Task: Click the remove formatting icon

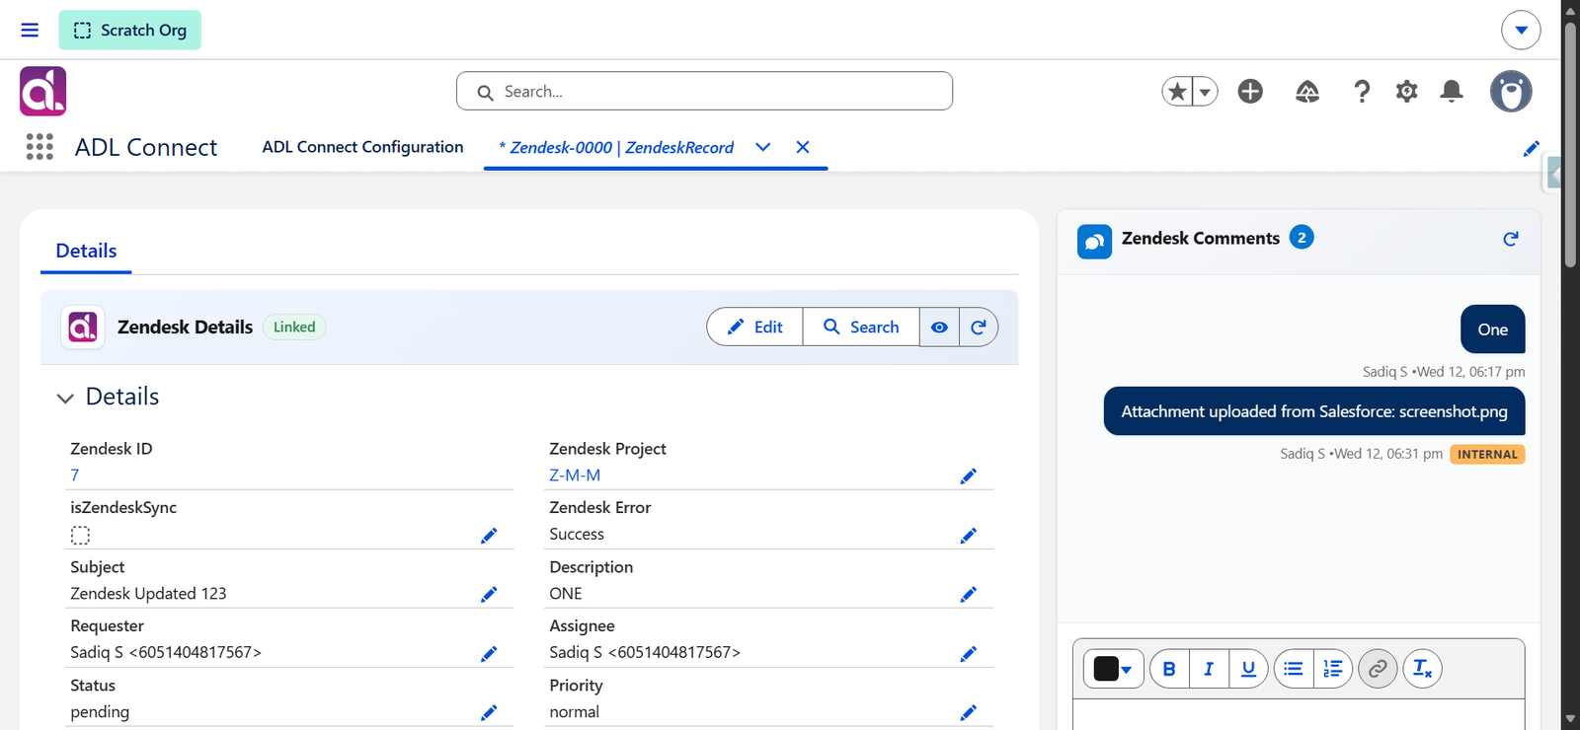Action: click(1423, 669)
